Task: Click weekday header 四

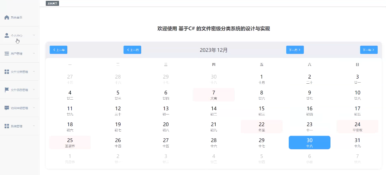Action: tap(214, 65)
